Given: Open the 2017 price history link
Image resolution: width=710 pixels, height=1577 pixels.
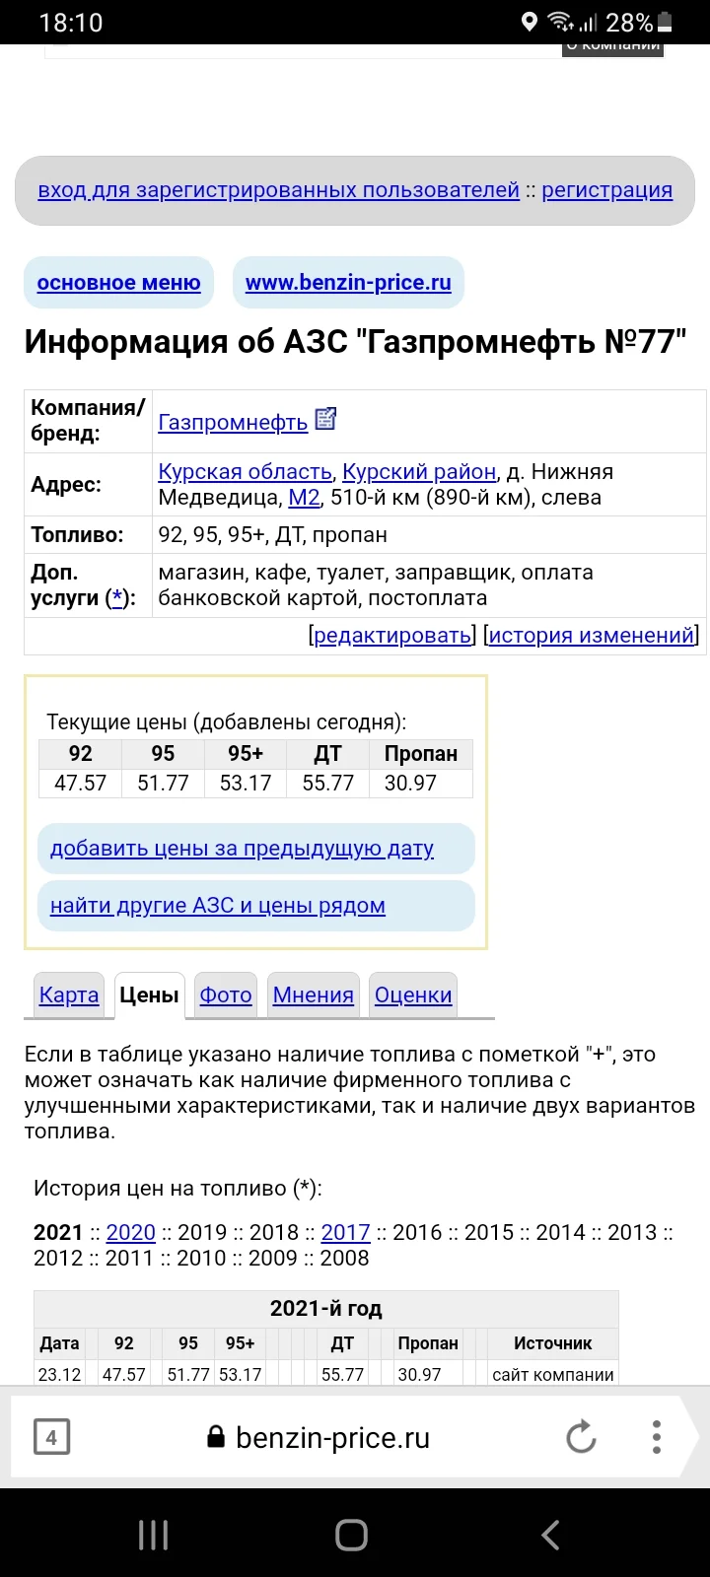Looking at the screenshot, I should [346, 1232].
